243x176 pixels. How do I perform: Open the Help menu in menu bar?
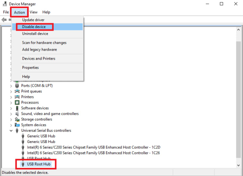click(46, 12)
